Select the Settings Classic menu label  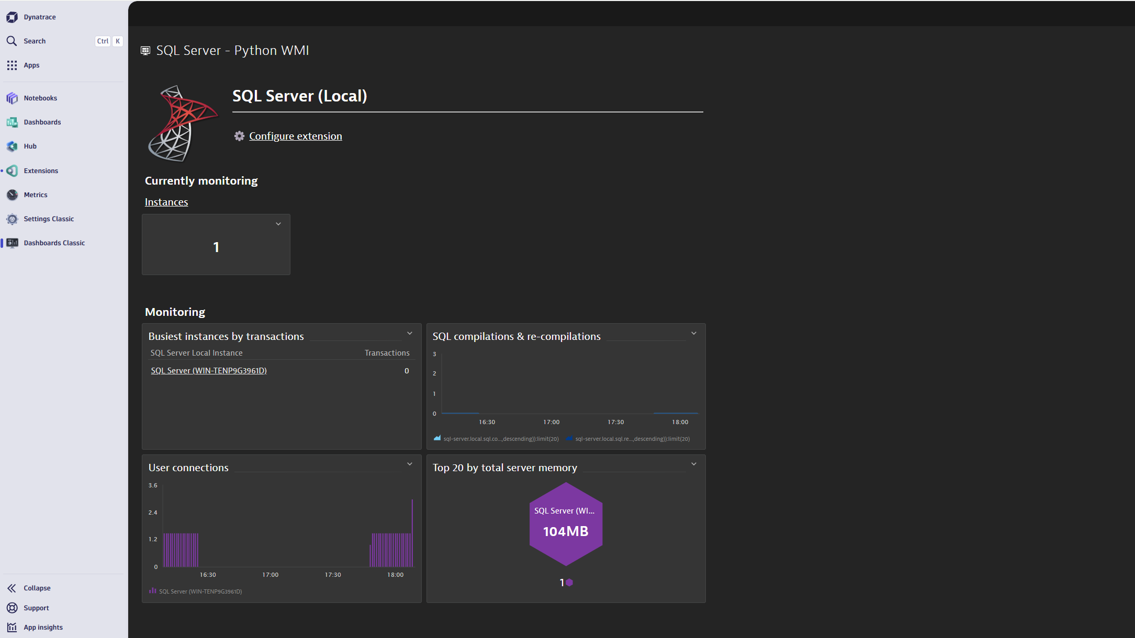[49, 219]
